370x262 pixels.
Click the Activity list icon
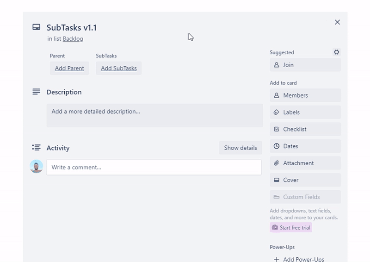[x=36, y=148]
